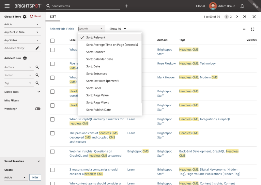Open Global Filters gear settings
The image size is (261, 185).
click(x=25, y=17)
